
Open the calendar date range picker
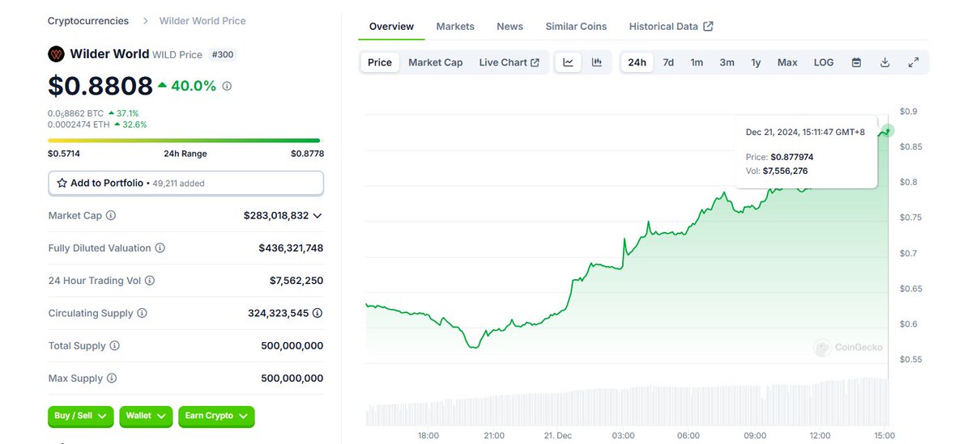[856, 62]
